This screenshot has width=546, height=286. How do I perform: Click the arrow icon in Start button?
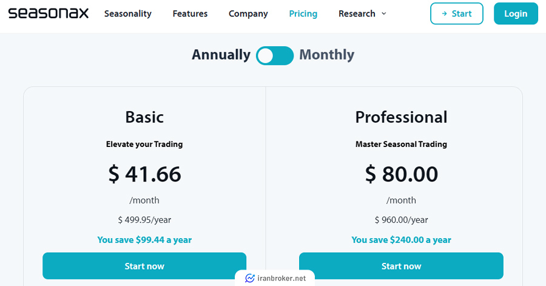444,13
